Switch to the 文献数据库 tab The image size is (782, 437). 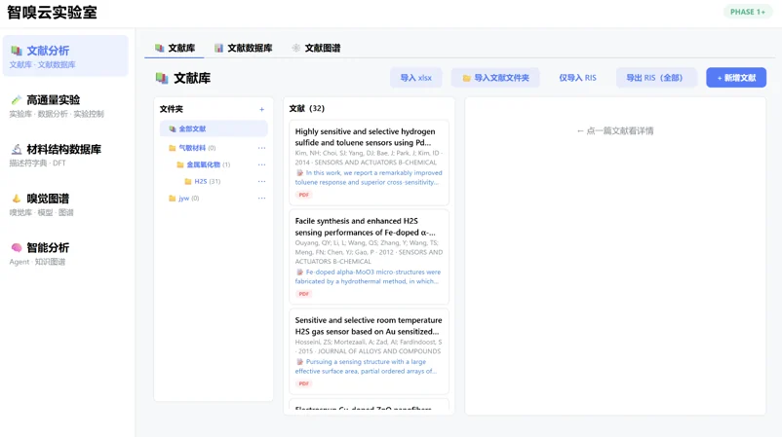[244, 49]
